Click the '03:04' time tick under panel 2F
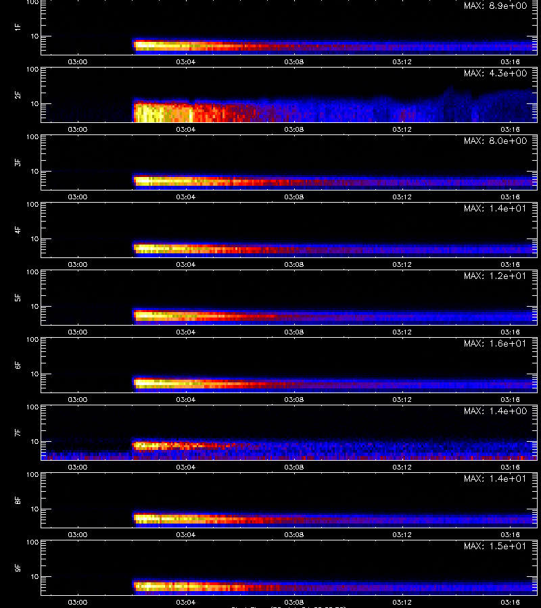This screenshot has width=541, height=608. [x=185, y=129]
